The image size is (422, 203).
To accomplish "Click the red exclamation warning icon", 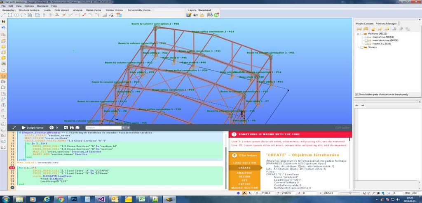I will pos(234,134).
